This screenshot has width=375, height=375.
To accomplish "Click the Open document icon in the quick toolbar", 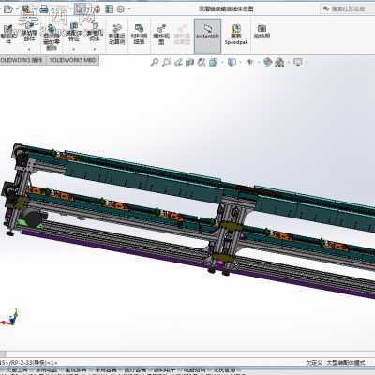I will pyautogui.click(x=8, y=9).
